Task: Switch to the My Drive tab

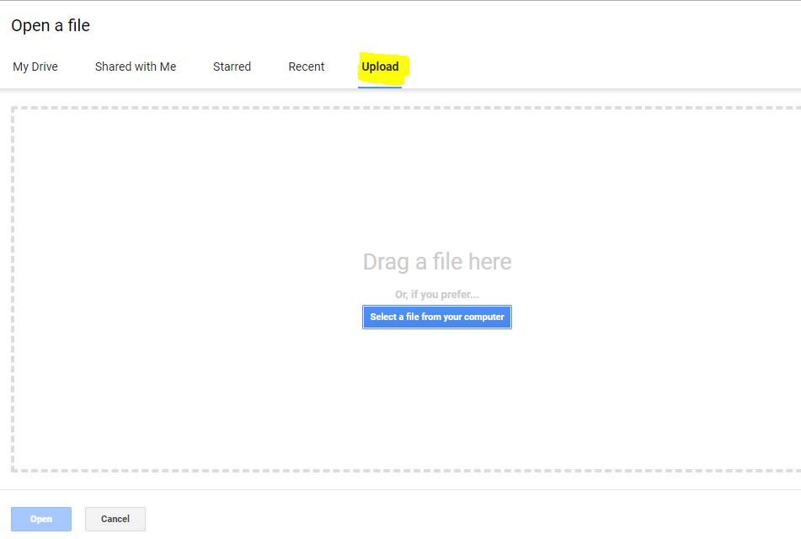Action: tap(35, 67)
